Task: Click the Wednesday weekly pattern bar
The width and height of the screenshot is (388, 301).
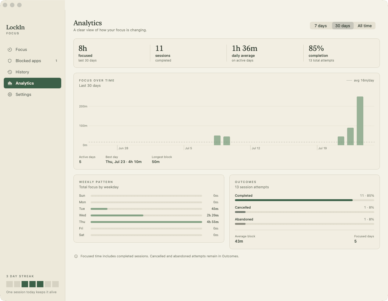Action: point(146,215)
